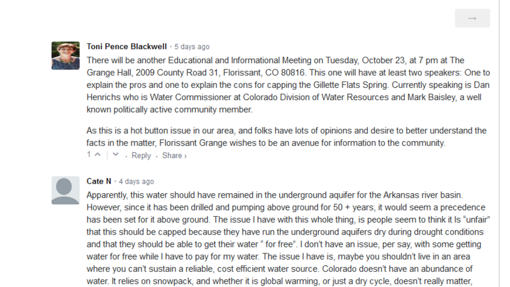Image resolution: width=510 pixels, height=287 pixels.
Task: Open Toni Pence Blackwell's profile photo
Action: (x=65, y=55)
